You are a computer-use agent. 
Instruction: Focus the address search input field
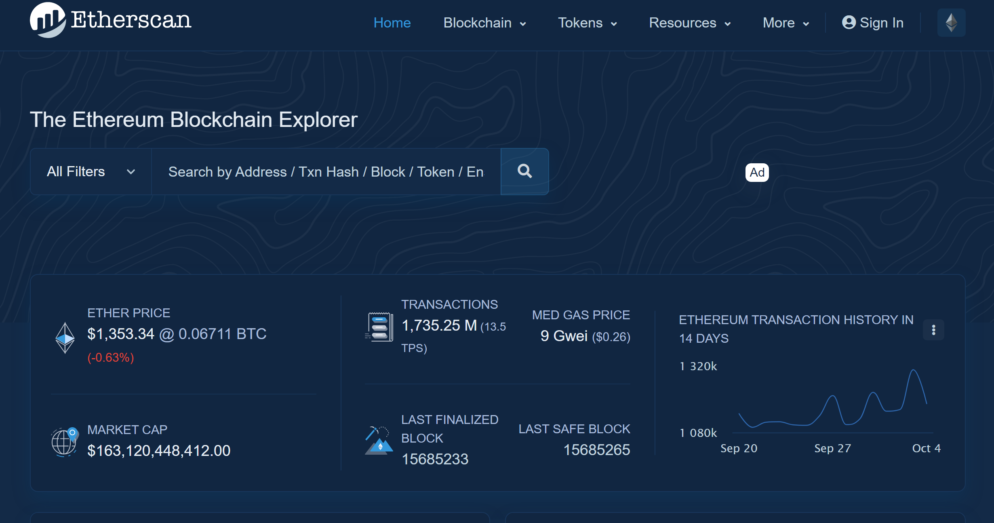pyautogui.click(x=326, y=172)
